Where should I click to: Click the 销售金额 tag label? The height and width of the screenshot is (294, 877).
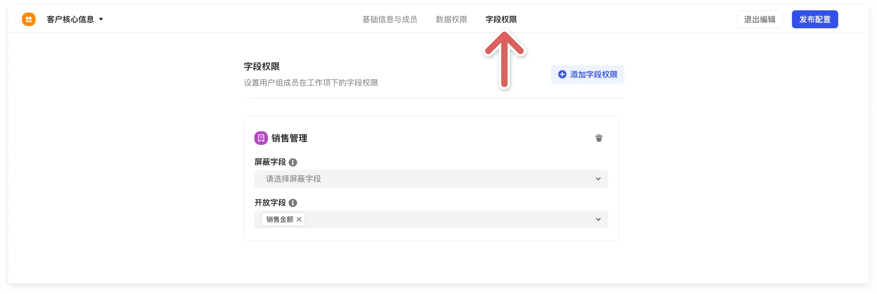280,219
